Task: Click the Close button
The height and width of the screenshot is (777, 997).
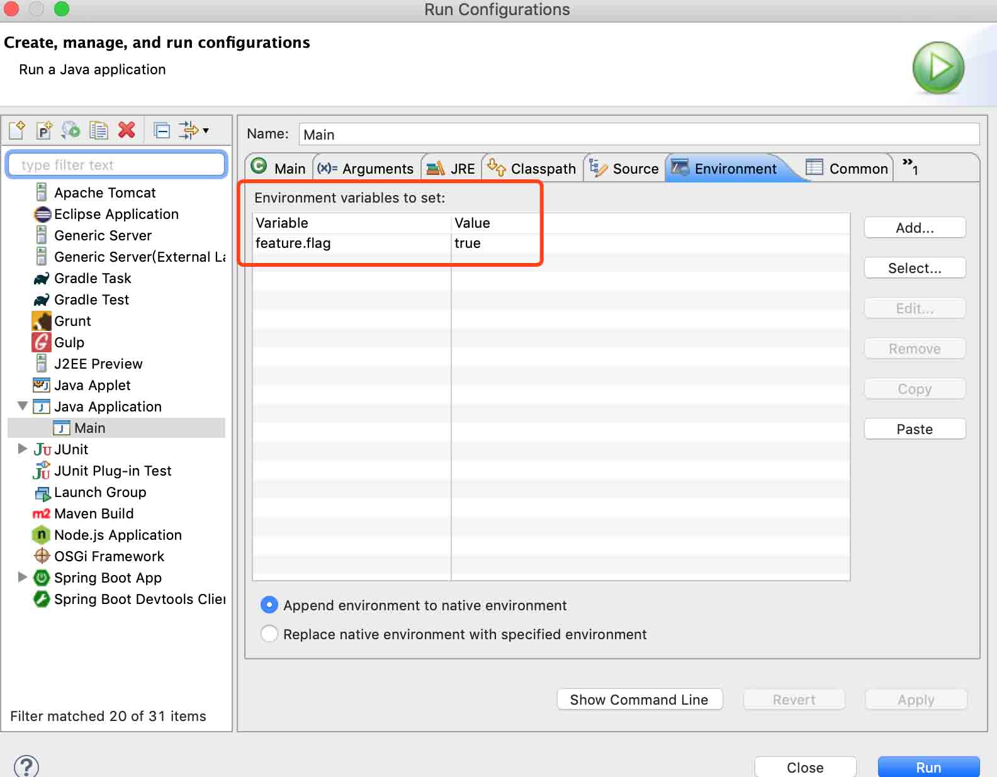Action: (x=805, y=767)
